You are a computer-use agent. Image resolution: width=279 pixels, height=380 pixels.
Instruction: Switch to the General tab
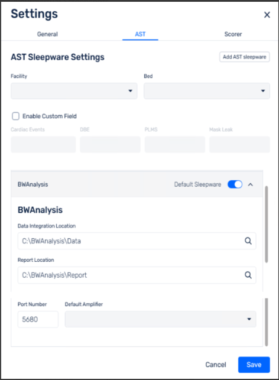pyautogui.click(x=47, y=34)
